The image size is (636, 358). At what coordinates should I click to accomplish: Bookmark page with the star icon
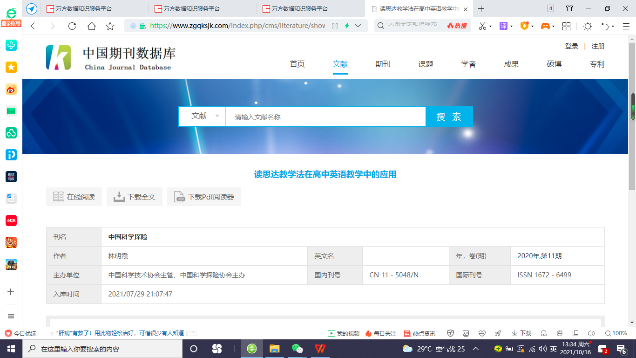pos(110,26)
